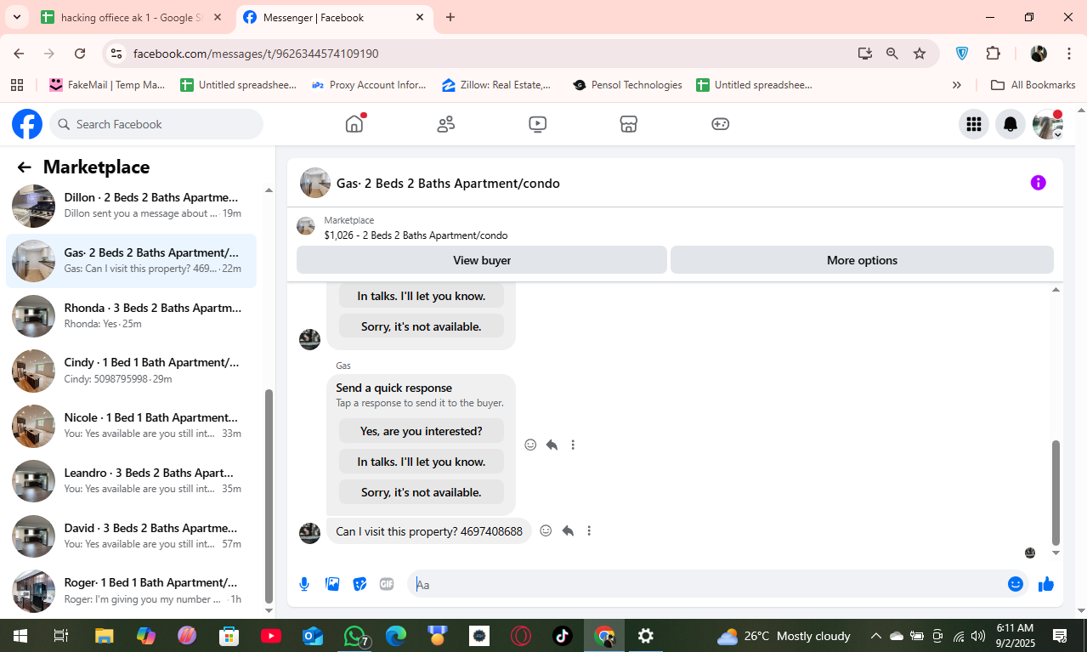Send a thumbs-up like

click(x=1045, y=584)
